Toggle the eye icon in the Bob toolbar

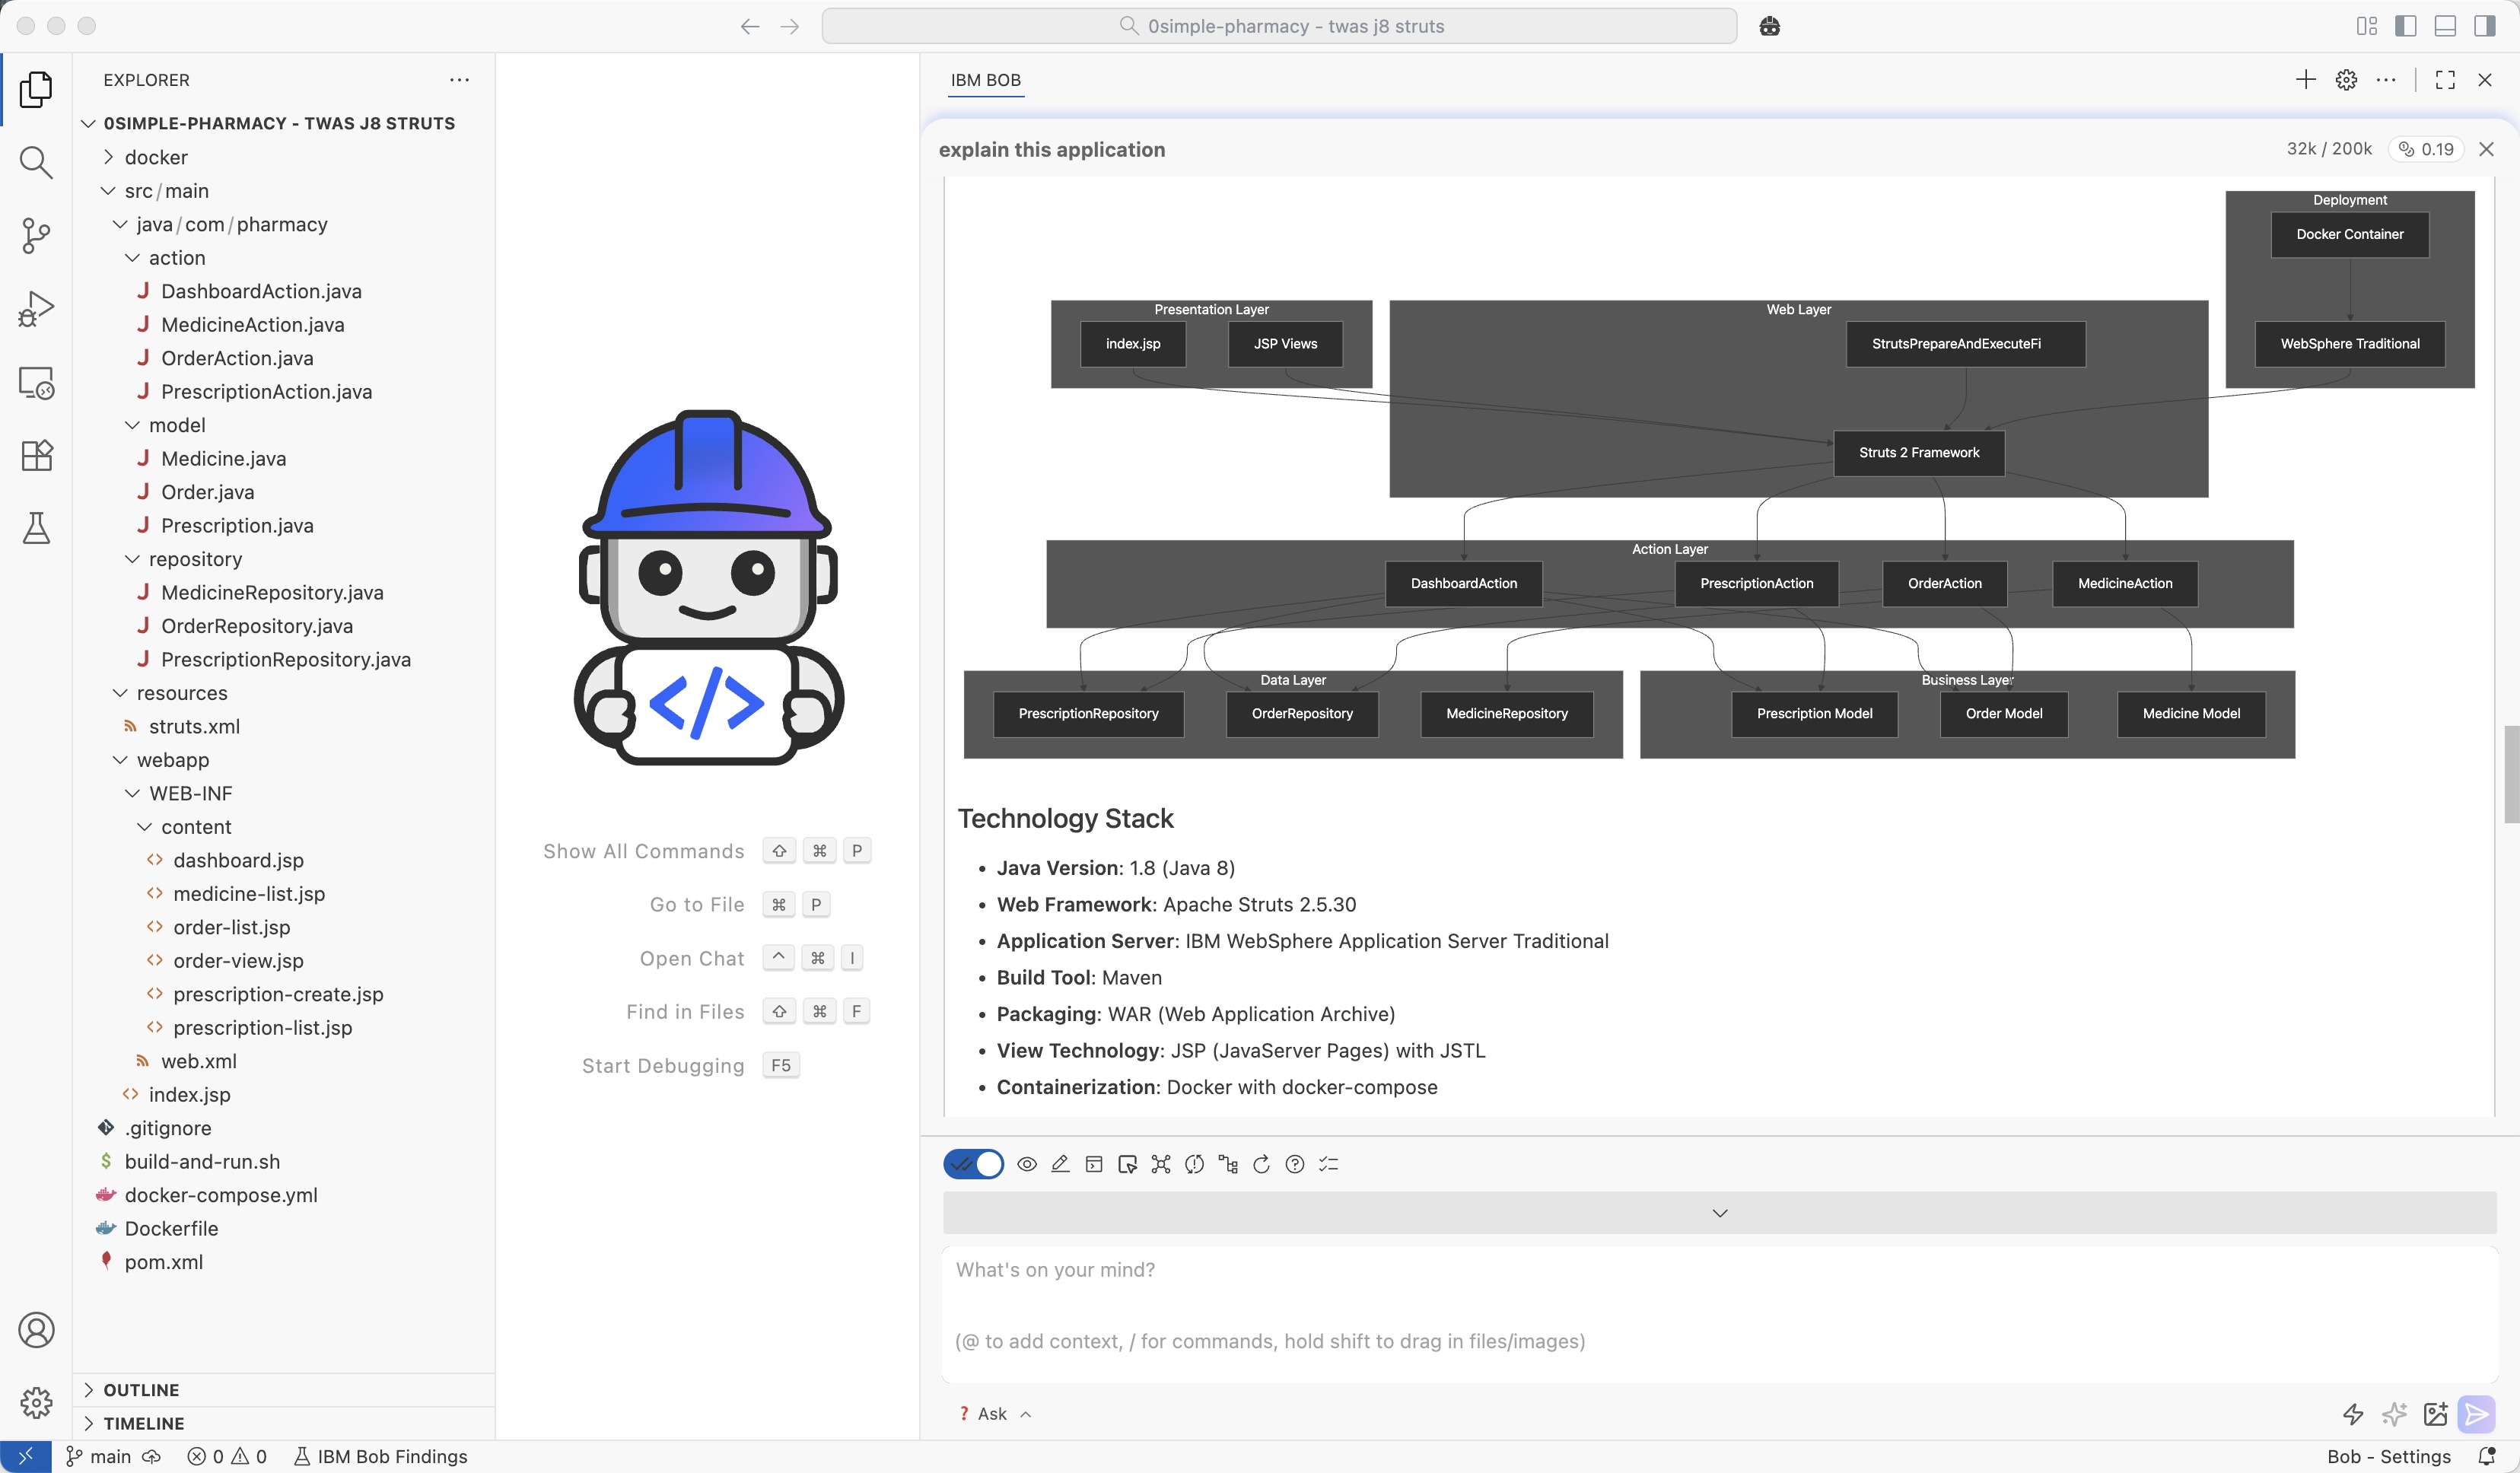[x=1026, y=1164]
